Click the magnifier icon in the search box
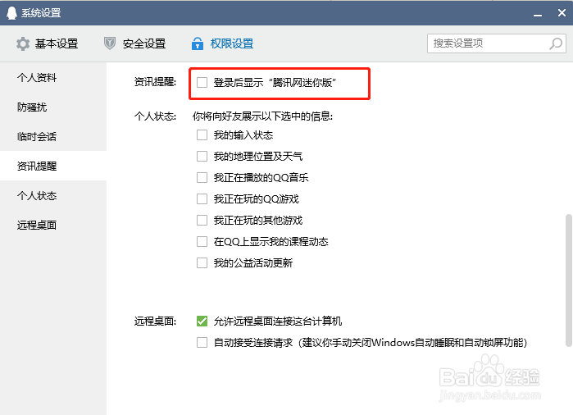This screenshot has width=573, height=415. (556, 43)
